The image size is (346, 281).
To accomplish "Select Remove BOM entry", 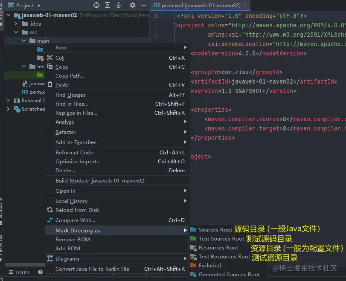I will coord(117,239).
